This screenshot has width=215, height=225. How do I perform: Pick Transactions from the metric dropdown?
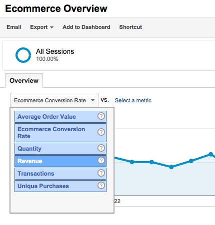(x=60, y=174)
